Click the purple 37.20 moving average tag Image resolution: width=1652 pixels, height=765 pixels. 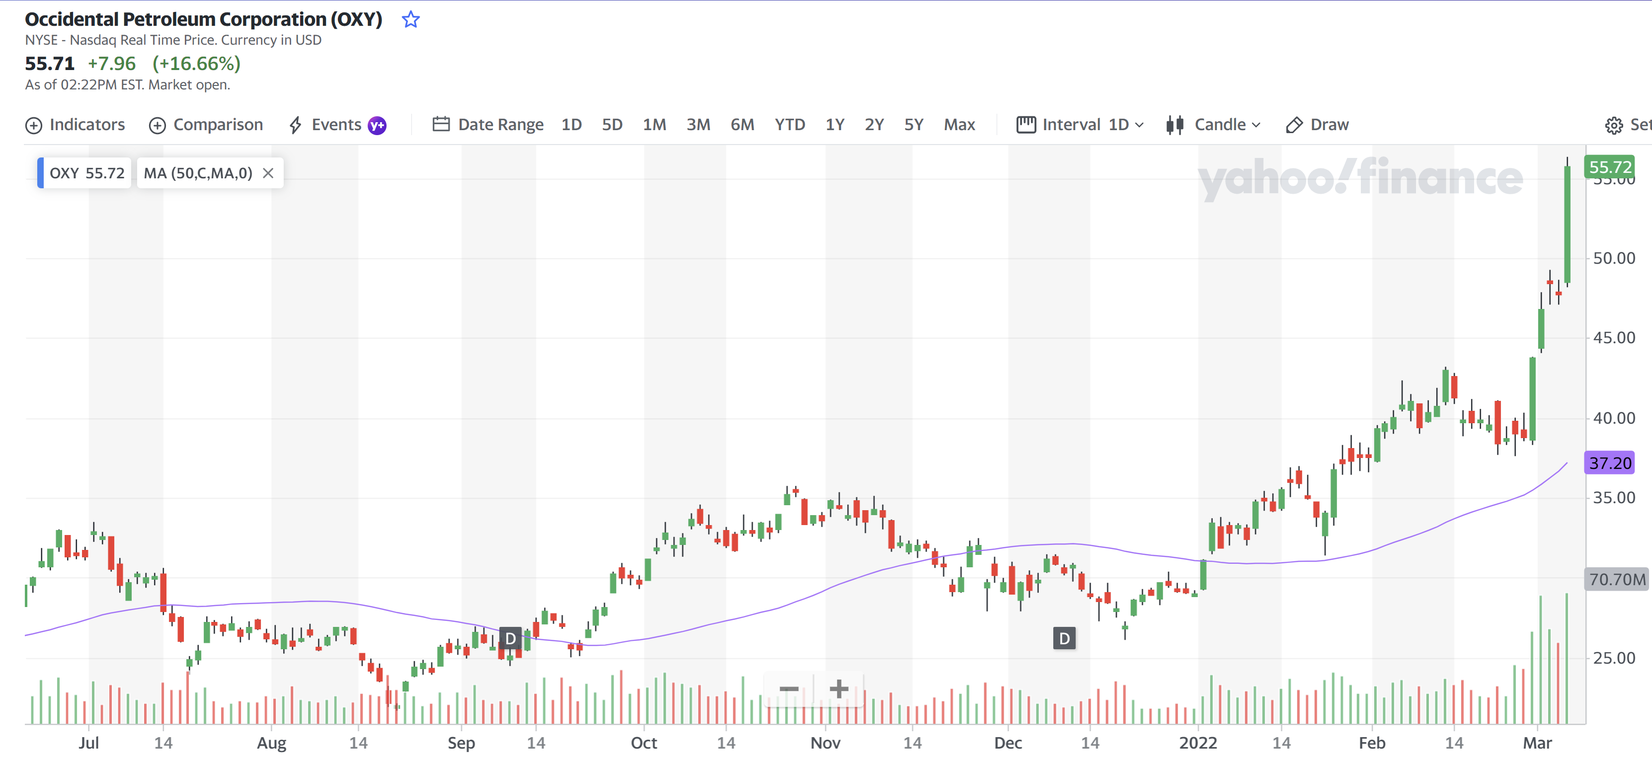[1610, 463]
